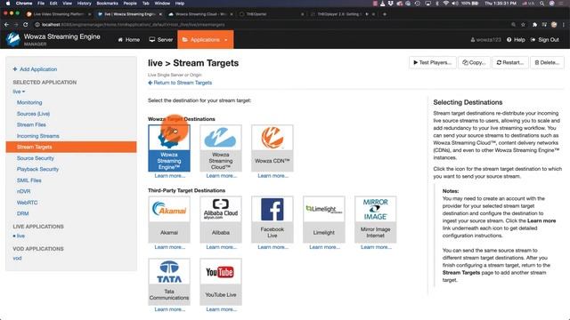Learn more link under Mirror Image
This screenshot has width=570, height=320.
point(376,247)
